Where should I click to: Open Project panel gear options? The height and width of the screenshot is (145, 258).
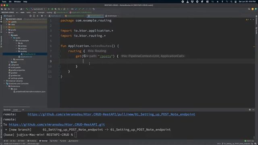[x=42, y=16]
